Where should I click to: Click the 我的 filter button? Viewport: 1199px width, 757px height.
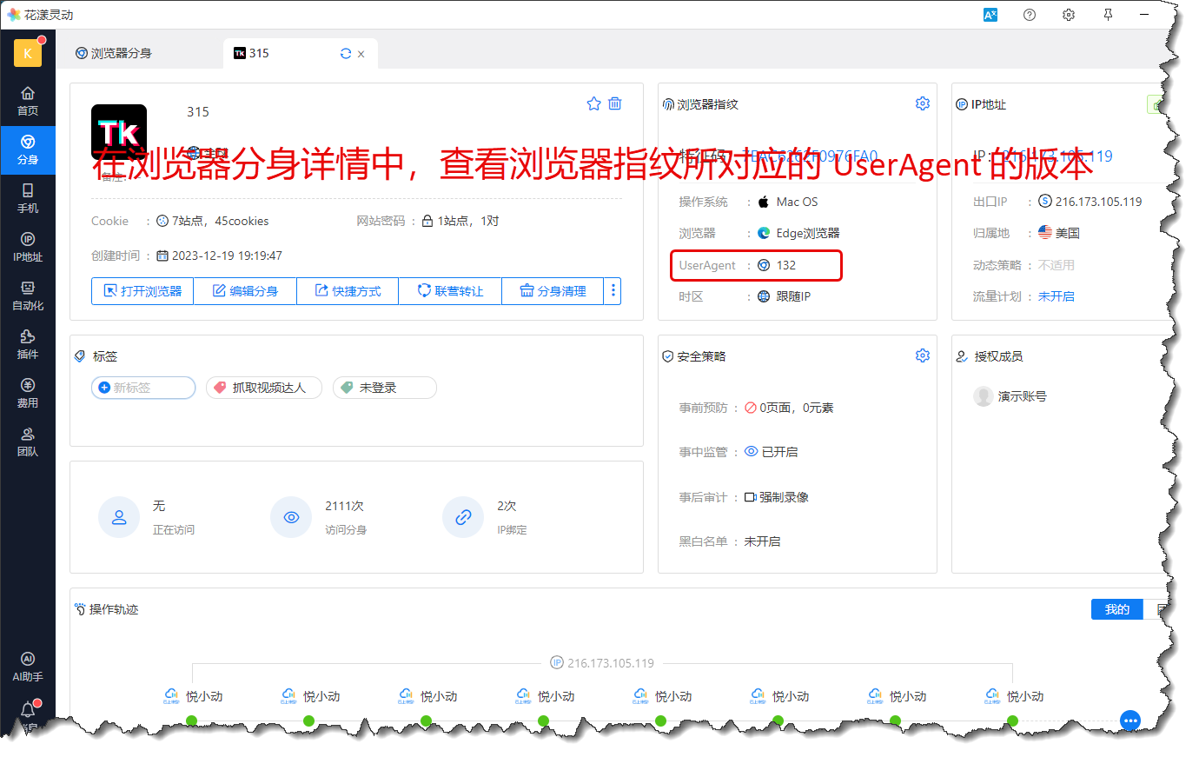point(1117,609)
